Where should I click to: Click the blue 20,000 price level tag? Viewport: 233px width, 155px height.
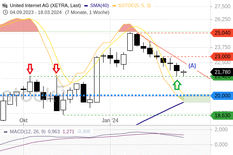click(222, 96)
